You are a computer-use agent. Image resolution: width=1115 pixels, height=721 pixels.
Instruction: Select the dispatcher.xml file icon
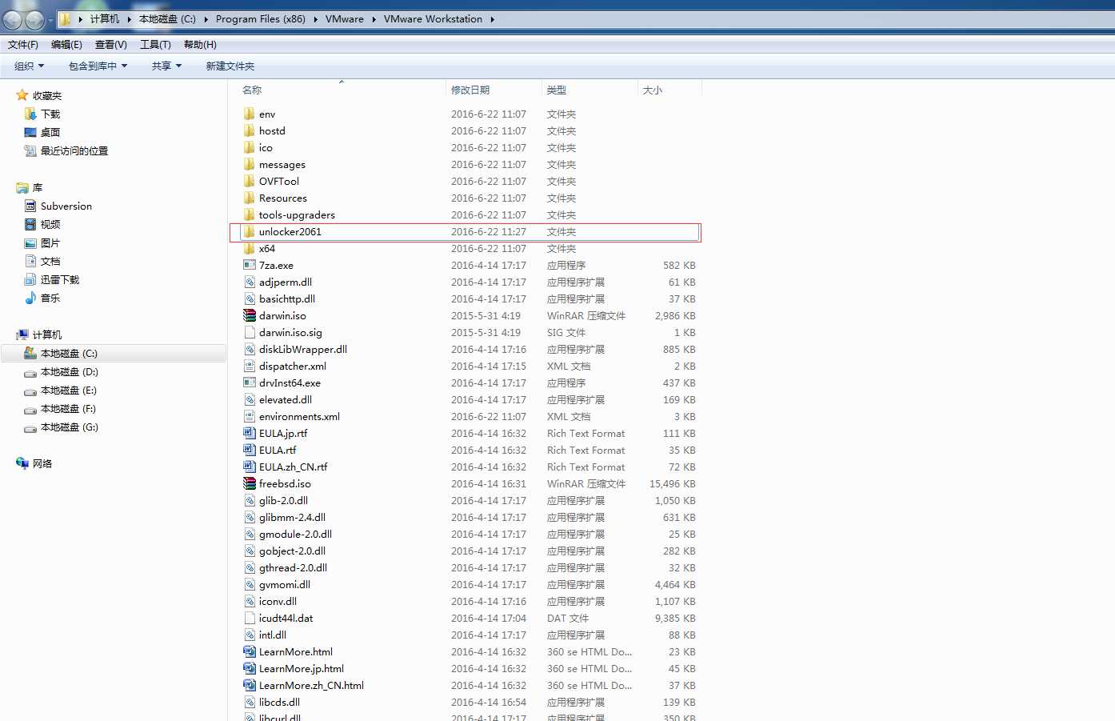(250, 366)
